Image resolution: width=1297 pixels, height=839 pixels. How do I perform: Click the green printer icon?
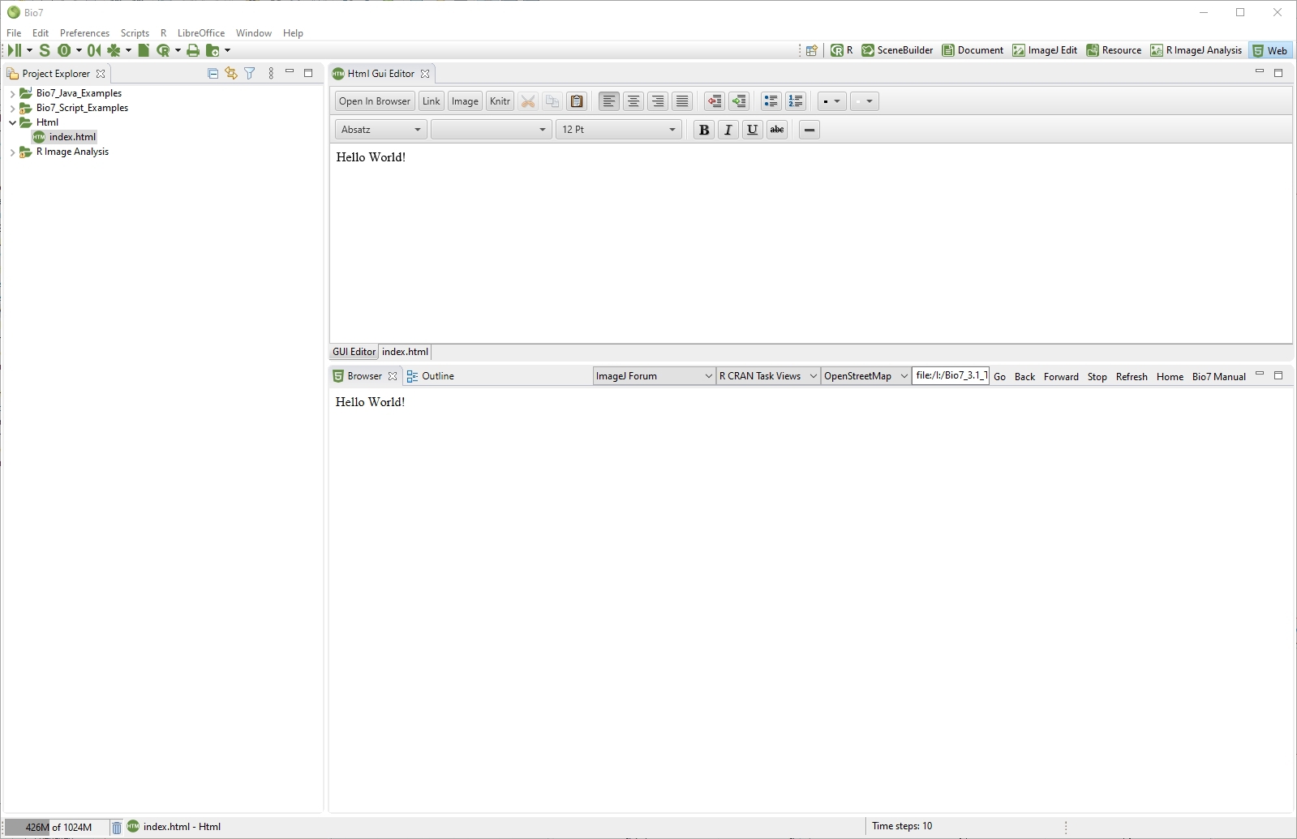click(x=193, y=50)
